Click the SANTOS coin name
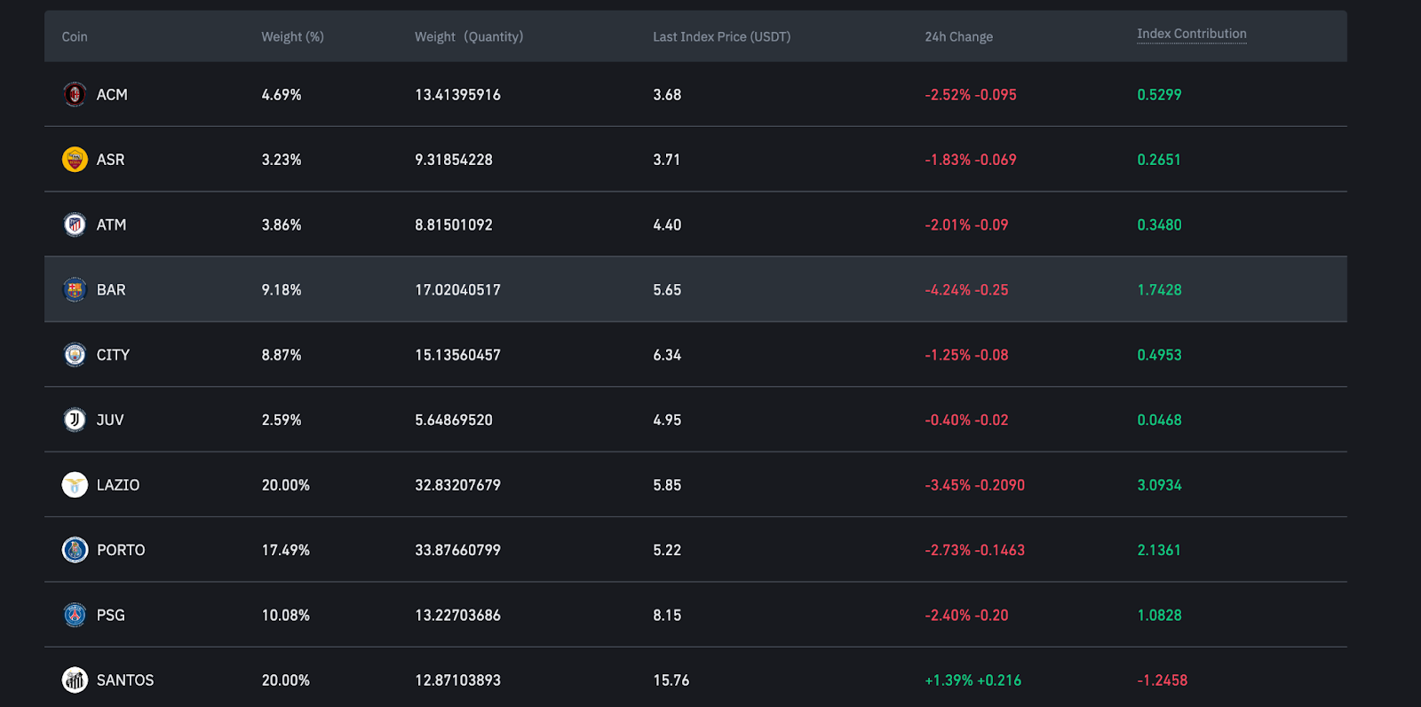The height and width of the screenshot is (707, 1421). coord(125,680)
